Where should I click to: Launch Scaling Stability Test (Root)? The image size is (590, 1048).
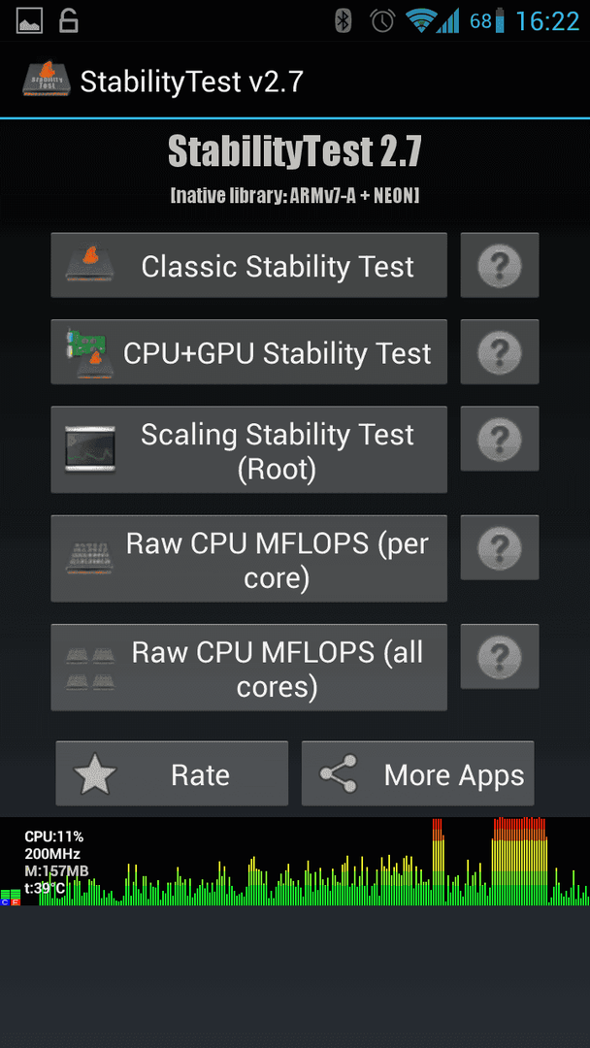click(249, 449)
